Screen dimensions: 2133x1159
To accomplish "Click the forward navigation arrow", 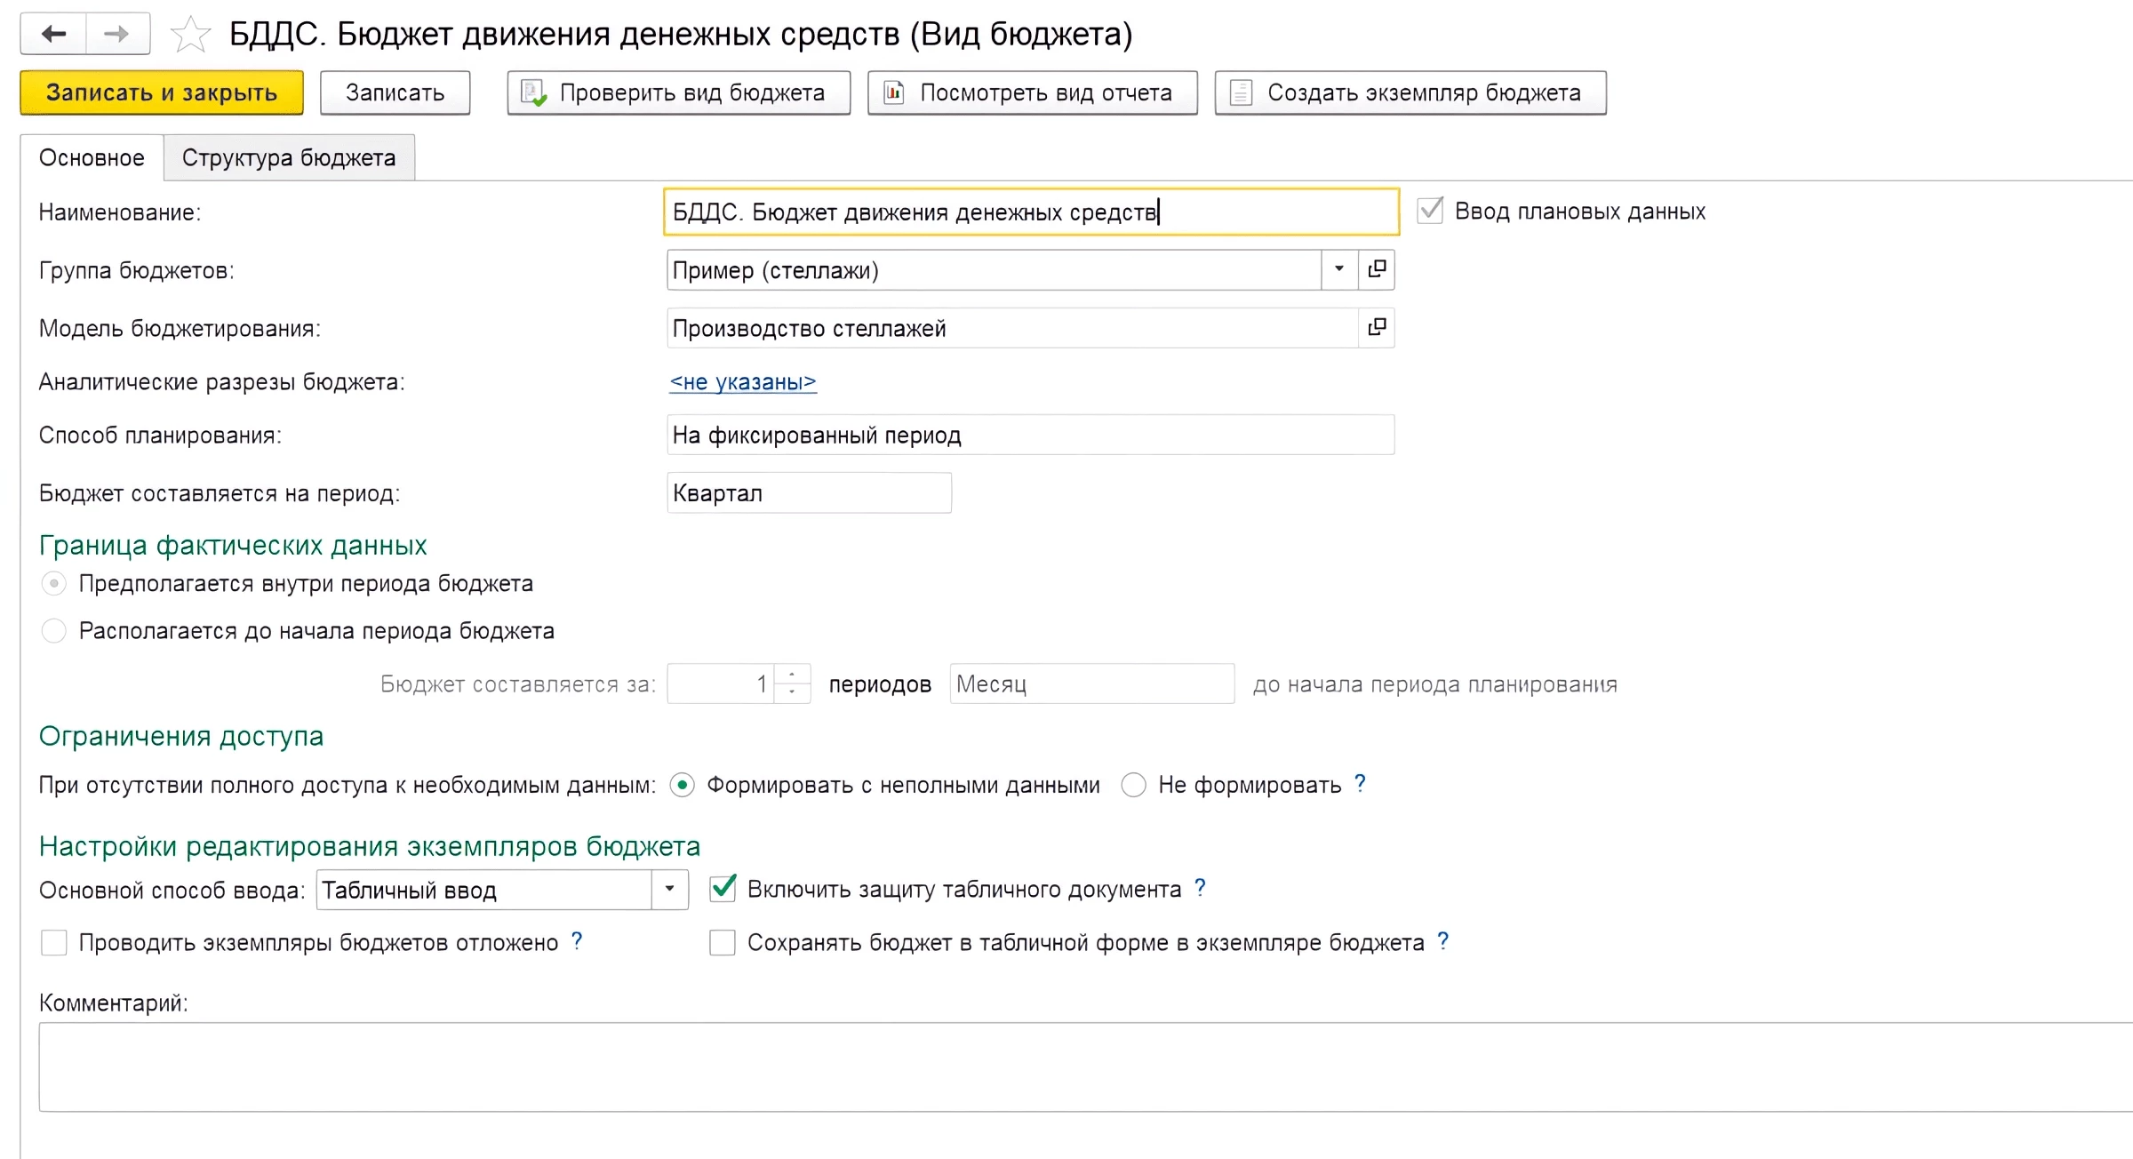I will pos(116,34).
